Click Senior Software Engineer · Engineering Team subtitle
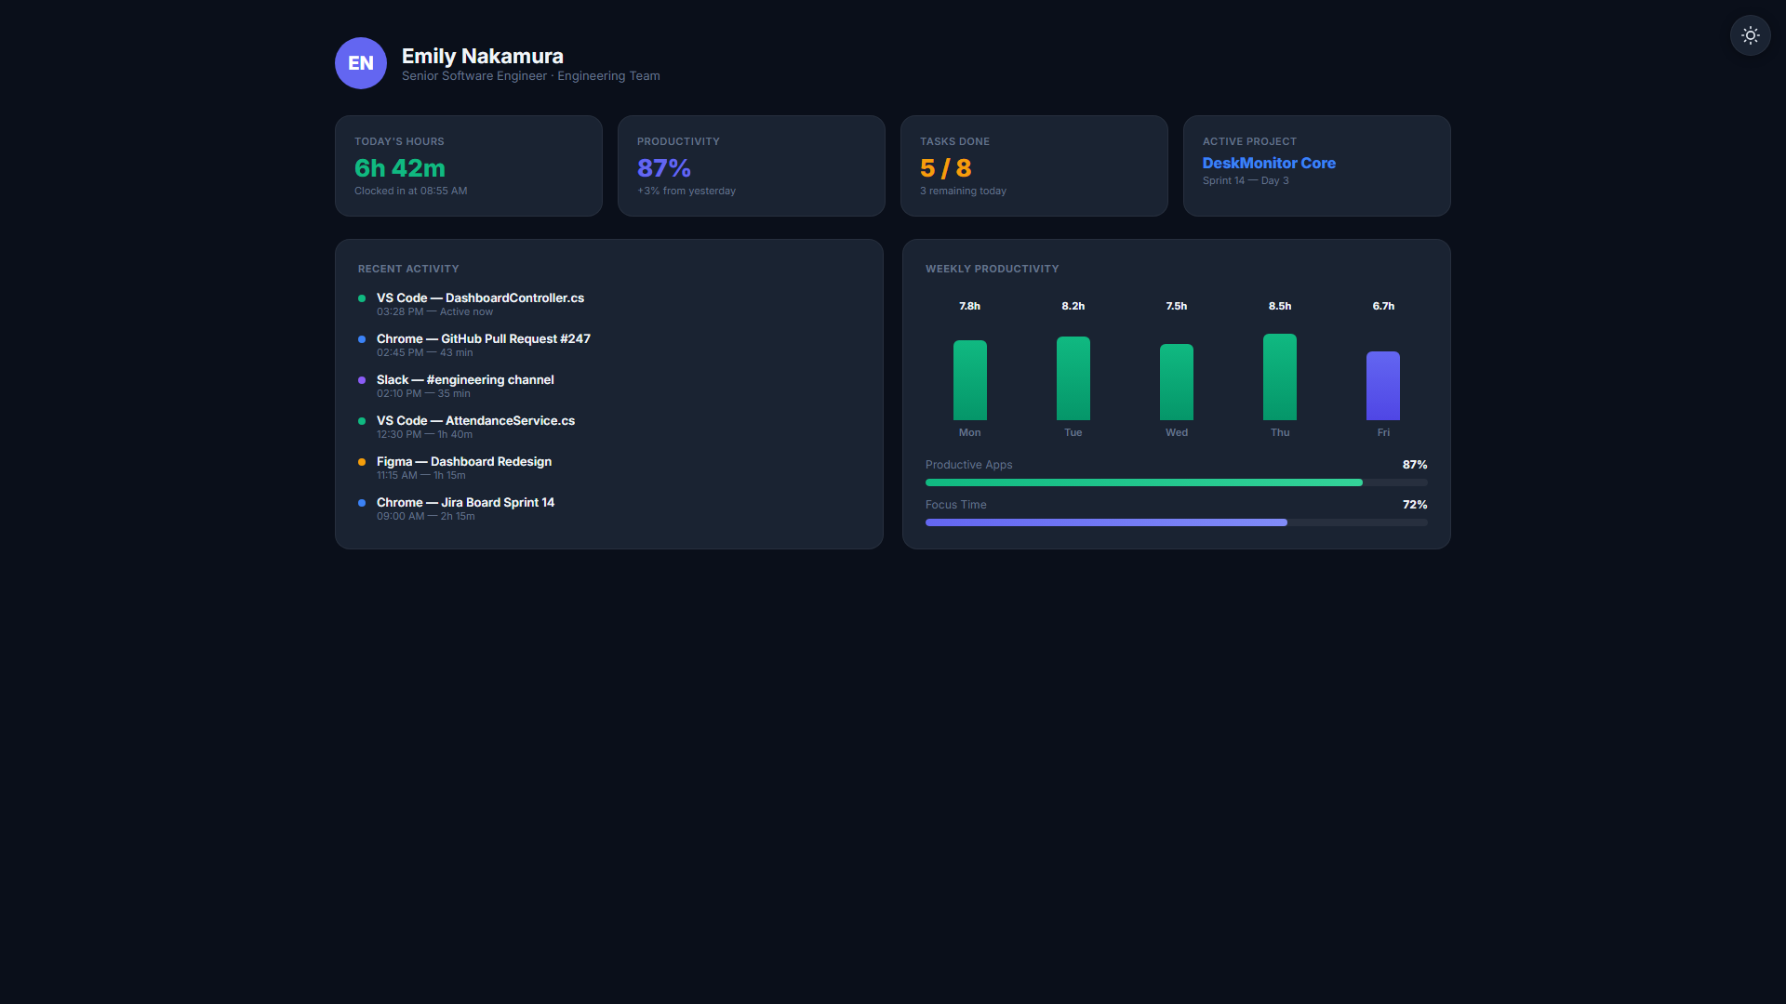 [530, 76]
